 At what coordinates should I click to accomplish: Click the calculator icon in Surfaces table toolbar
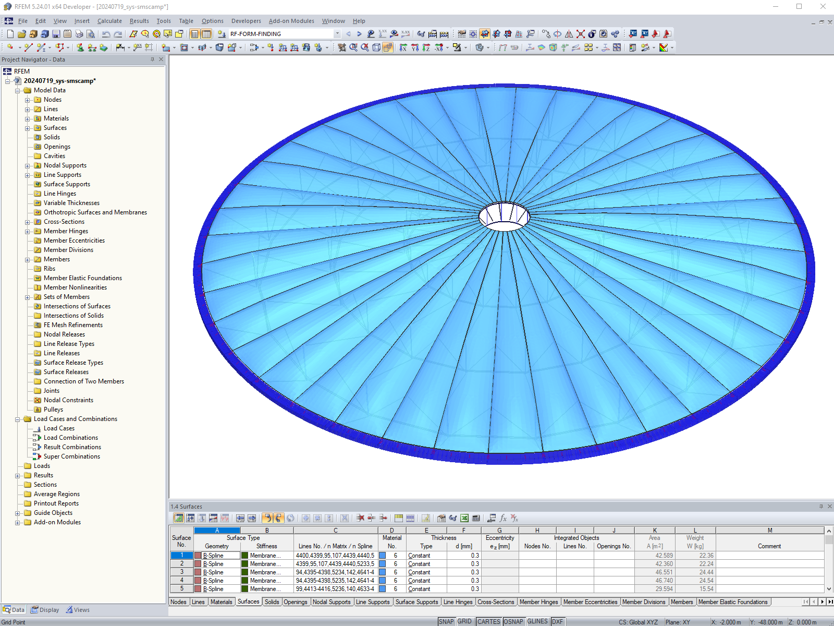[x=476, y=518]
